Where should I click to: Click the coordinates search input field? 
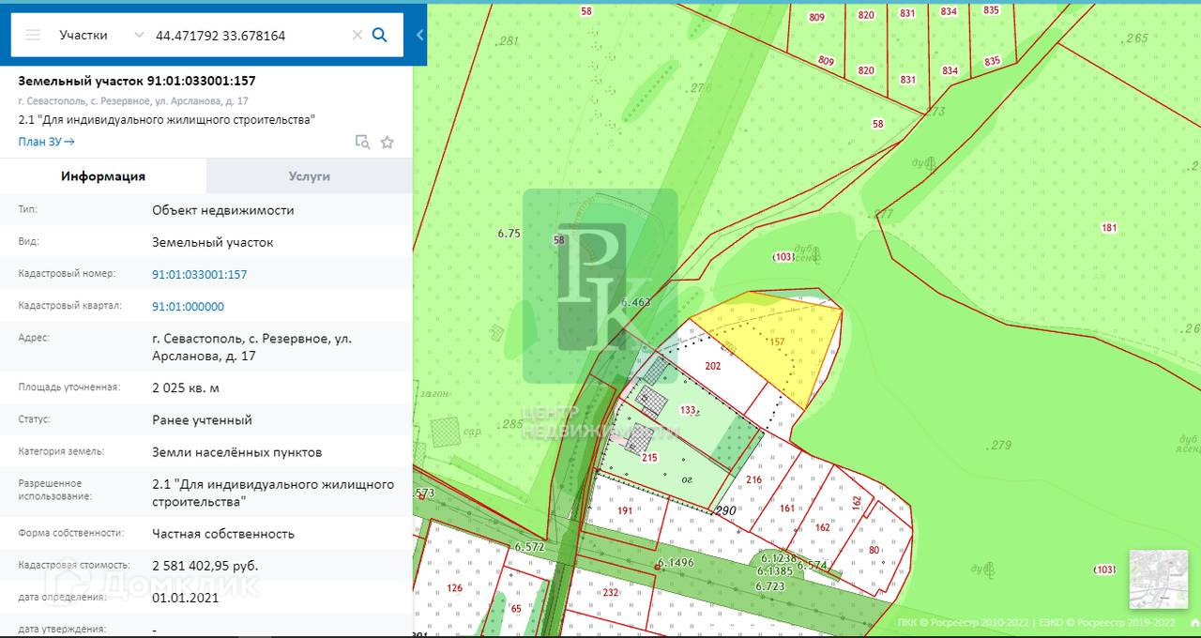point(249,36)
